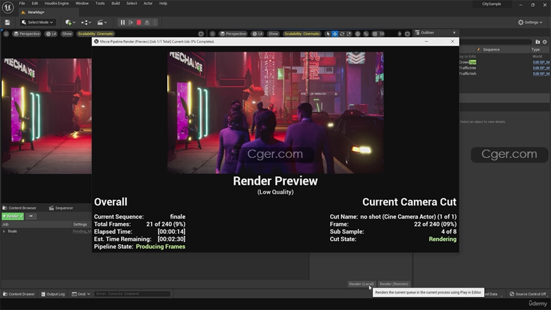This screenshot has height=310, width=551.
Task: Toggle the Show flags button in left viewport
Action: point(67,34)
